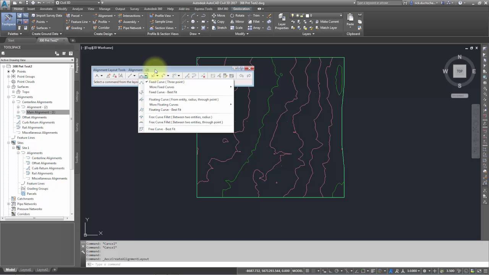Select the Scale tool
489x275 pixels.
(x=236, y=28)
